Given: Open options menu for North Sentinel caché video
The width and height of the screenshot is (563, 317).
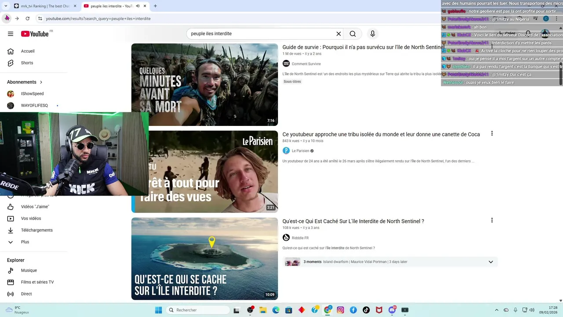Looking at the screenshot, I should pos(492,220).
